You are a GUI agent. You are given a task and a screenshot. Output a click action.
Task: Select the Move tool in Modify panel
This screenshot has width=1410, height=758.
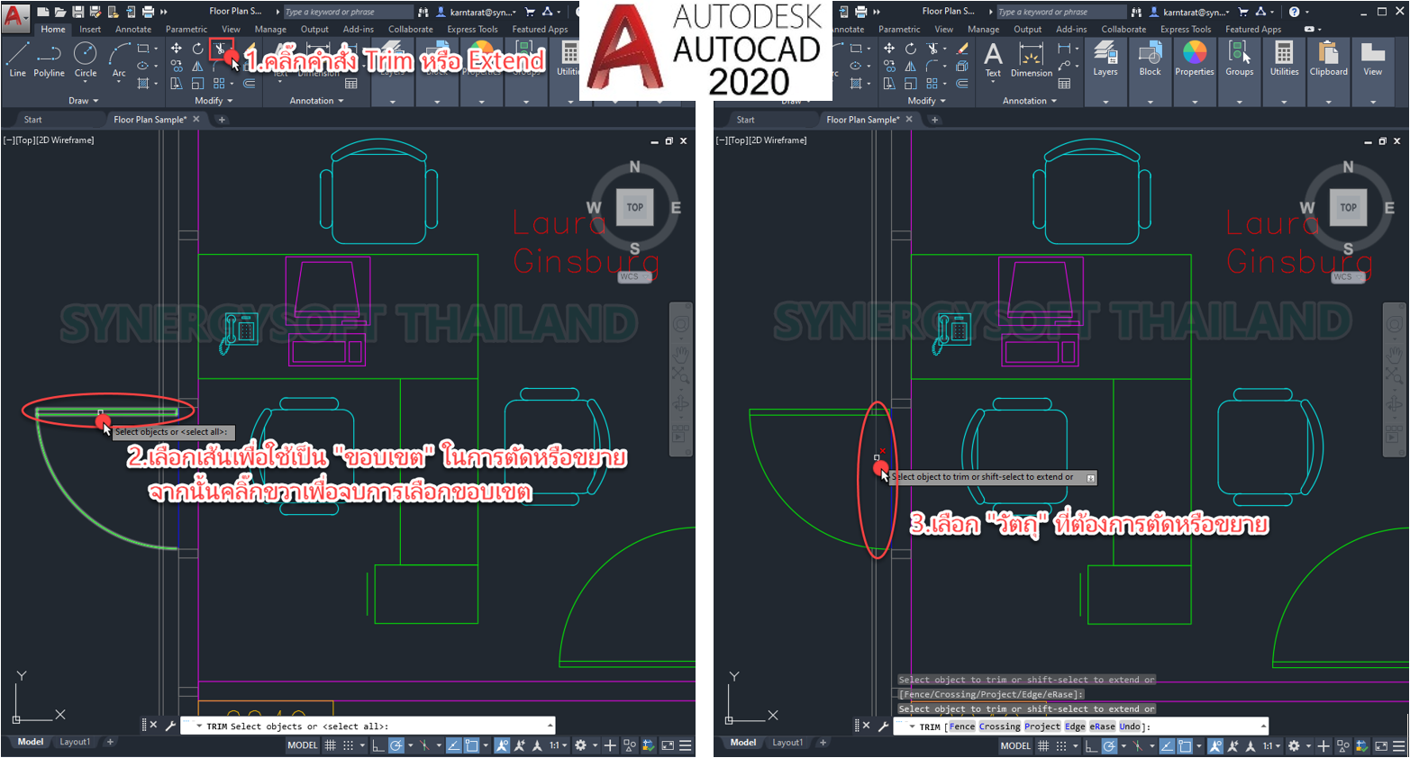[x=176, y=49]
